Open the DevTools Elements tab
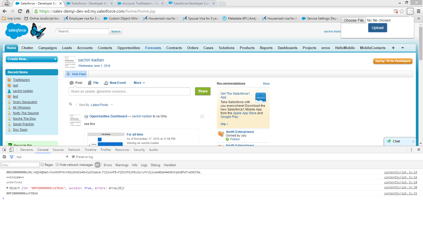423x226 pixels. click(27, 150)
